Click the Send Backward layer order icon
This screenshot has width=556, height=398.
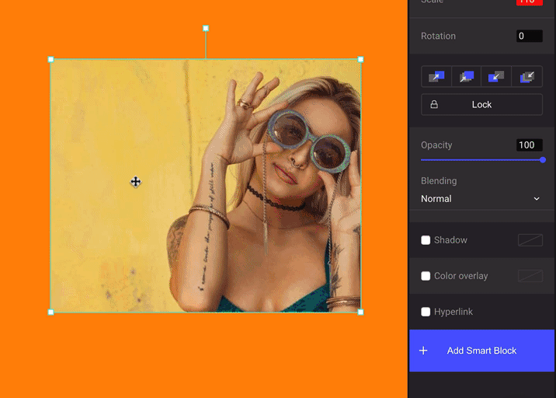497,76
